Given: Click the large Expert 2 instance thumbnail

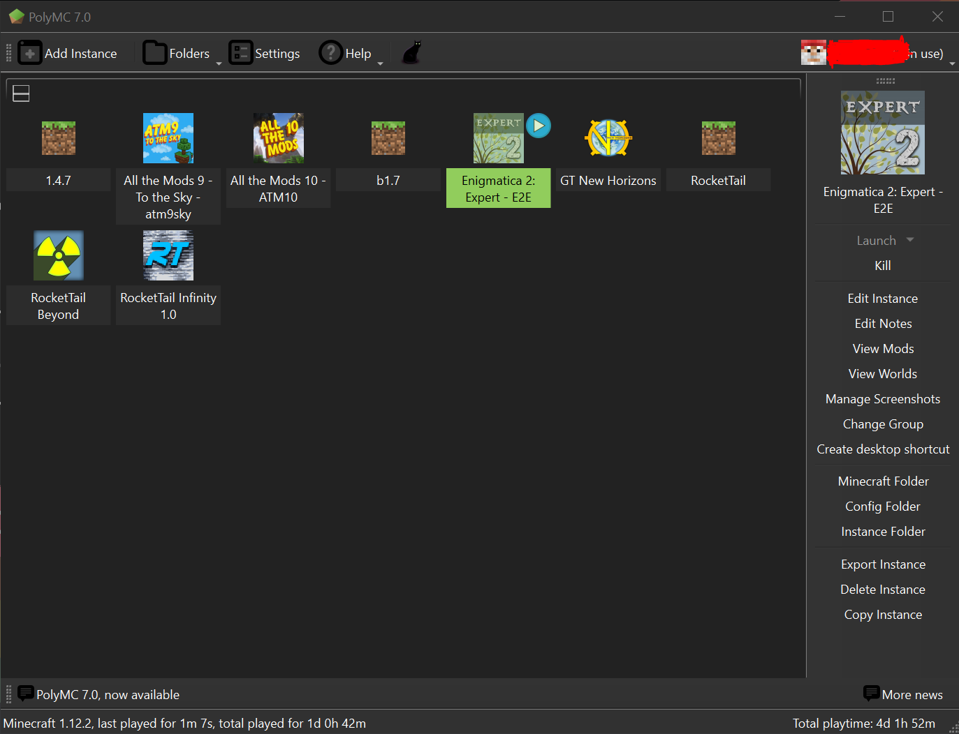Looking at the screenshot, I should tap(883, 133).
